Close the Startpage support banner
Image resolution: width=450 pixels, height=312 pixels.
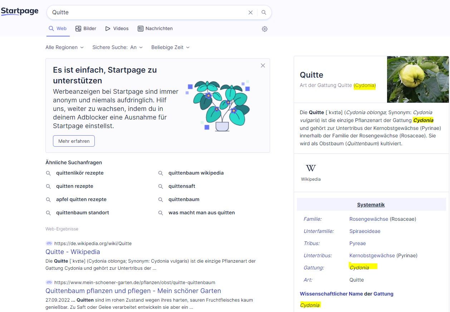(263, 65)
